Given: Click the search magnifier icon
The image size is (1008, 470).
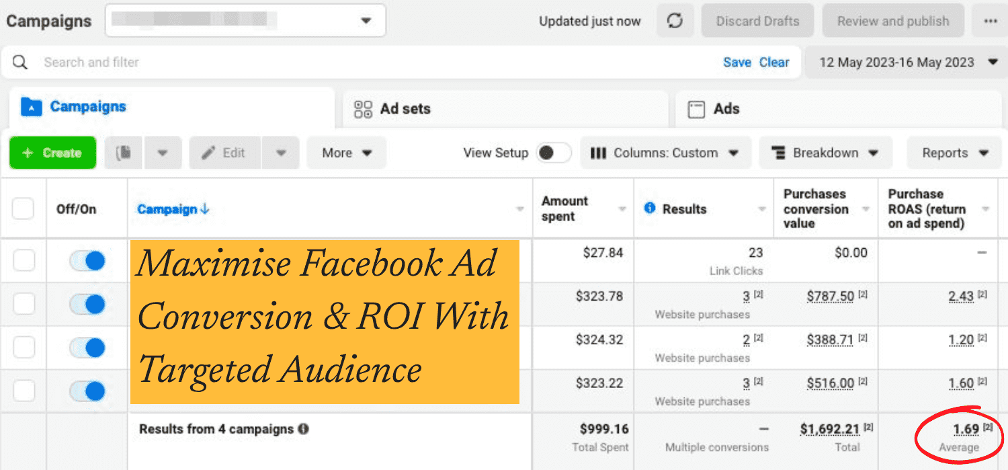Looking at the screenshot, I should [x=20, y=62].
